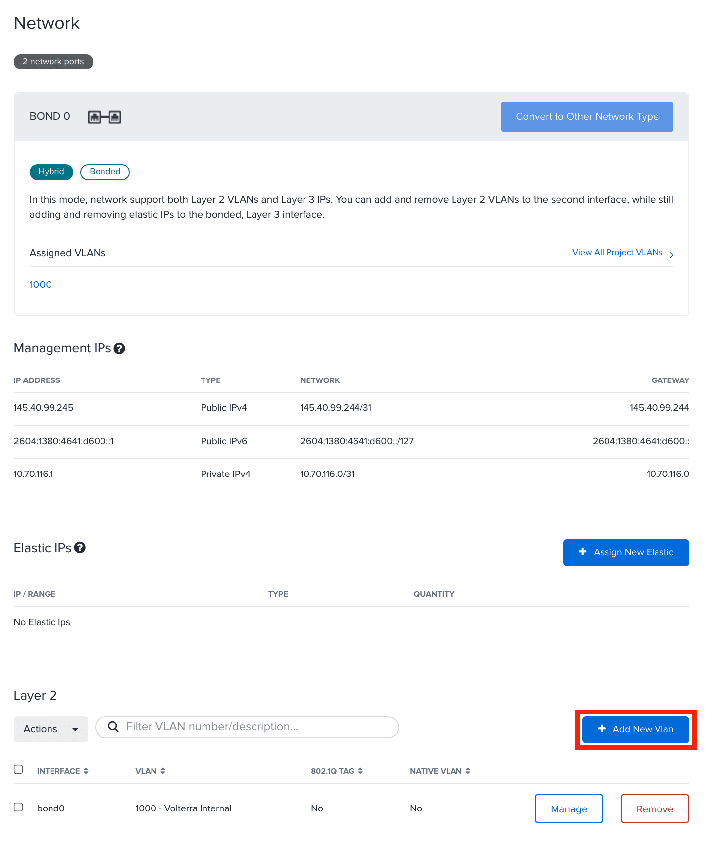Click the Private IPv4 type cell
The width and height of the screenshot is (709, 855).
tap(226, 474)
